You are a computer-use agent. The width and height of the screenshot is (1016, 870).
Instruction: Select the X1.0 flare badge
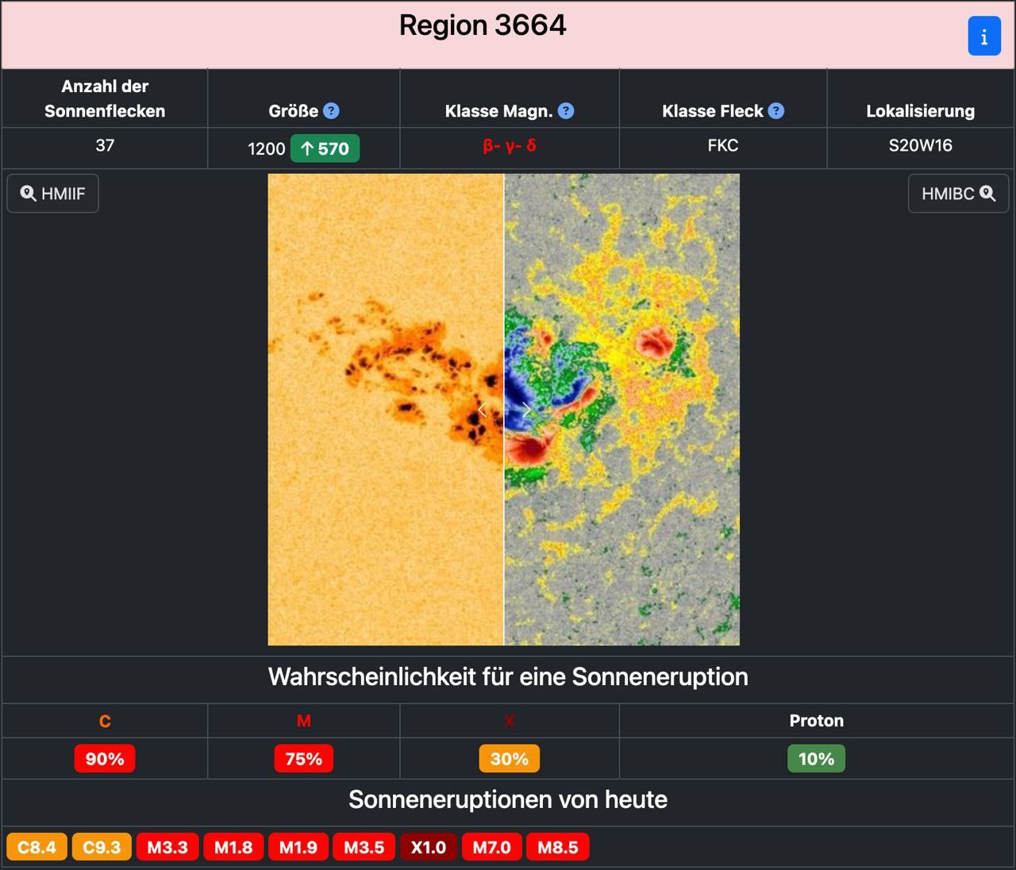(x=428, y=847)
